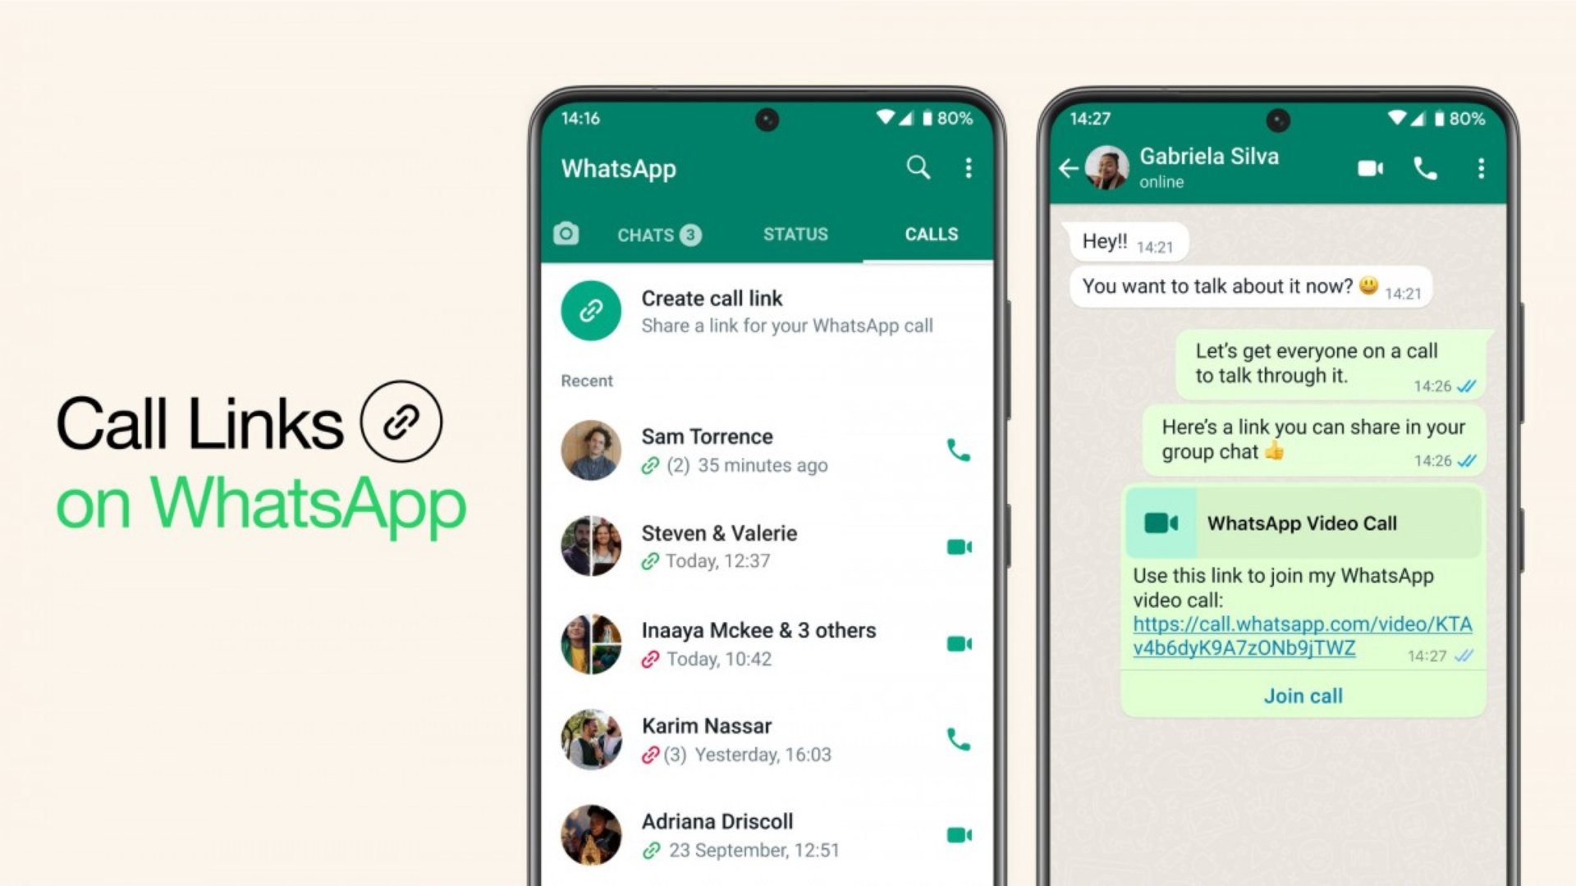The image size is (1576, 886).
Task: Tap the phone call icon next to Sam Torrence
Action: pyautogui.click(x=958, y=450)
